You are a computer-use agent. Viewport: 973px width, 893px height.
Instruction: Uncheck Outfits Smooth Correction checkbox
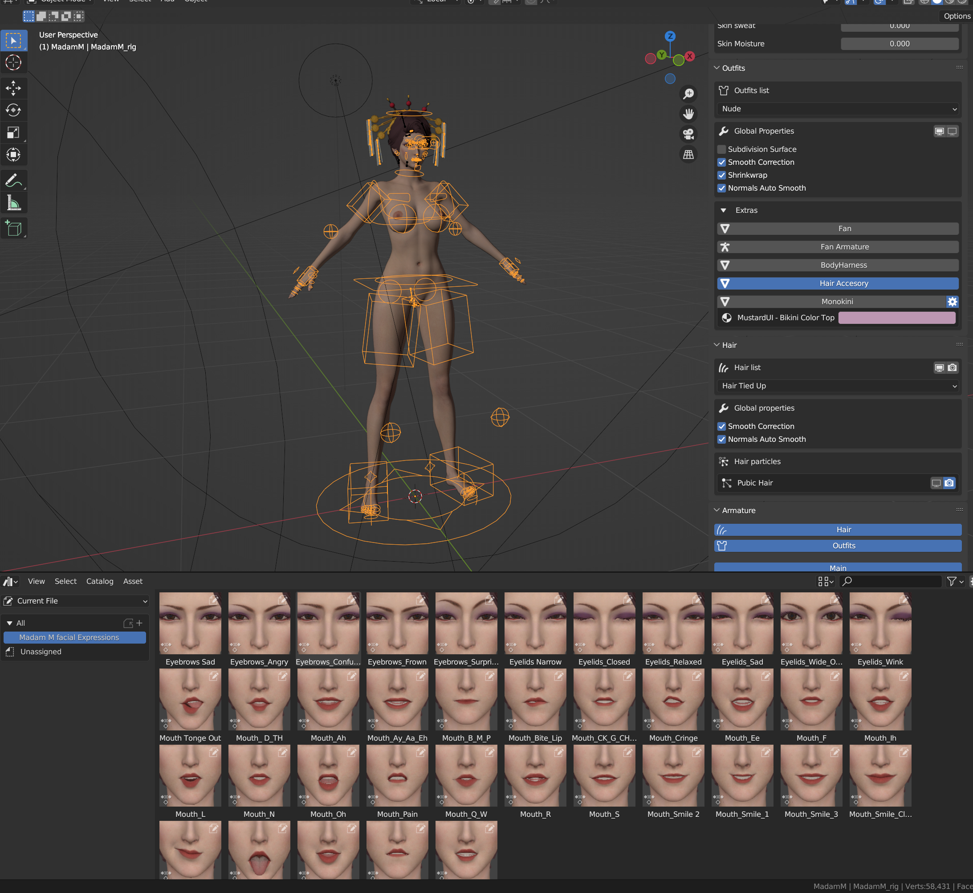(722, 163)
